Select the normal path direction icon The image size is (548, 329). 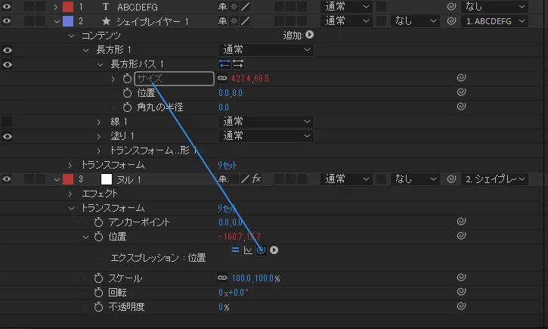[x=224, y=64]
